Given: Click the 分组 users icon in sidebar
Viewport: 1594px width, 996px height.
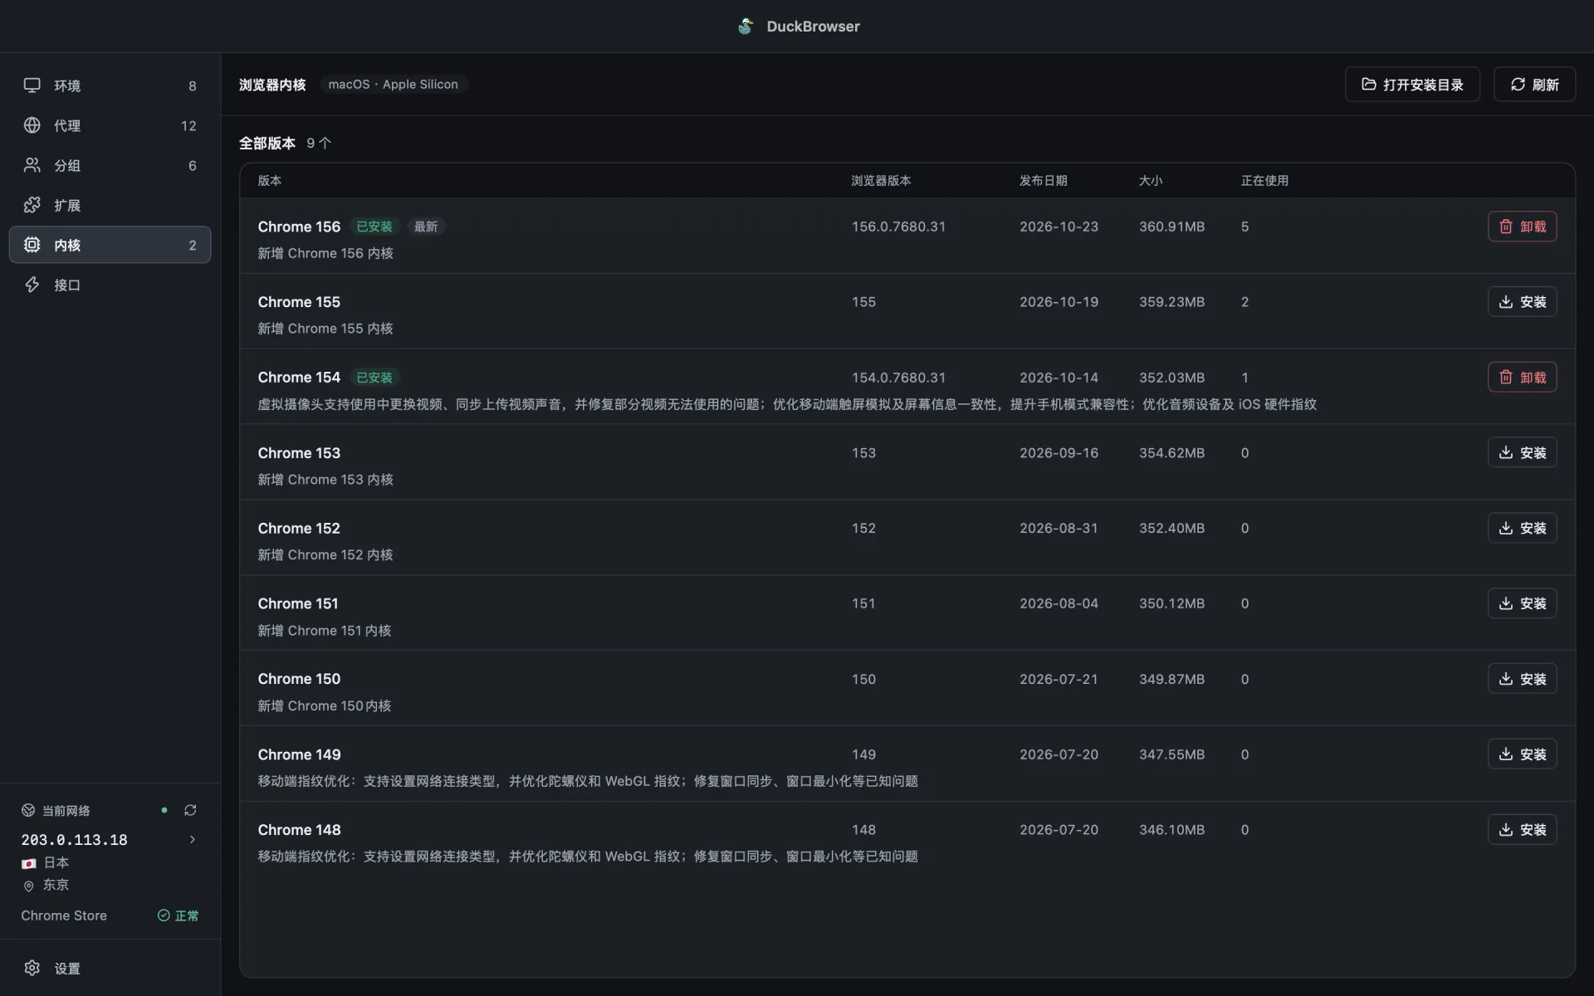Looking at the screenshot, I should point(32,165).
